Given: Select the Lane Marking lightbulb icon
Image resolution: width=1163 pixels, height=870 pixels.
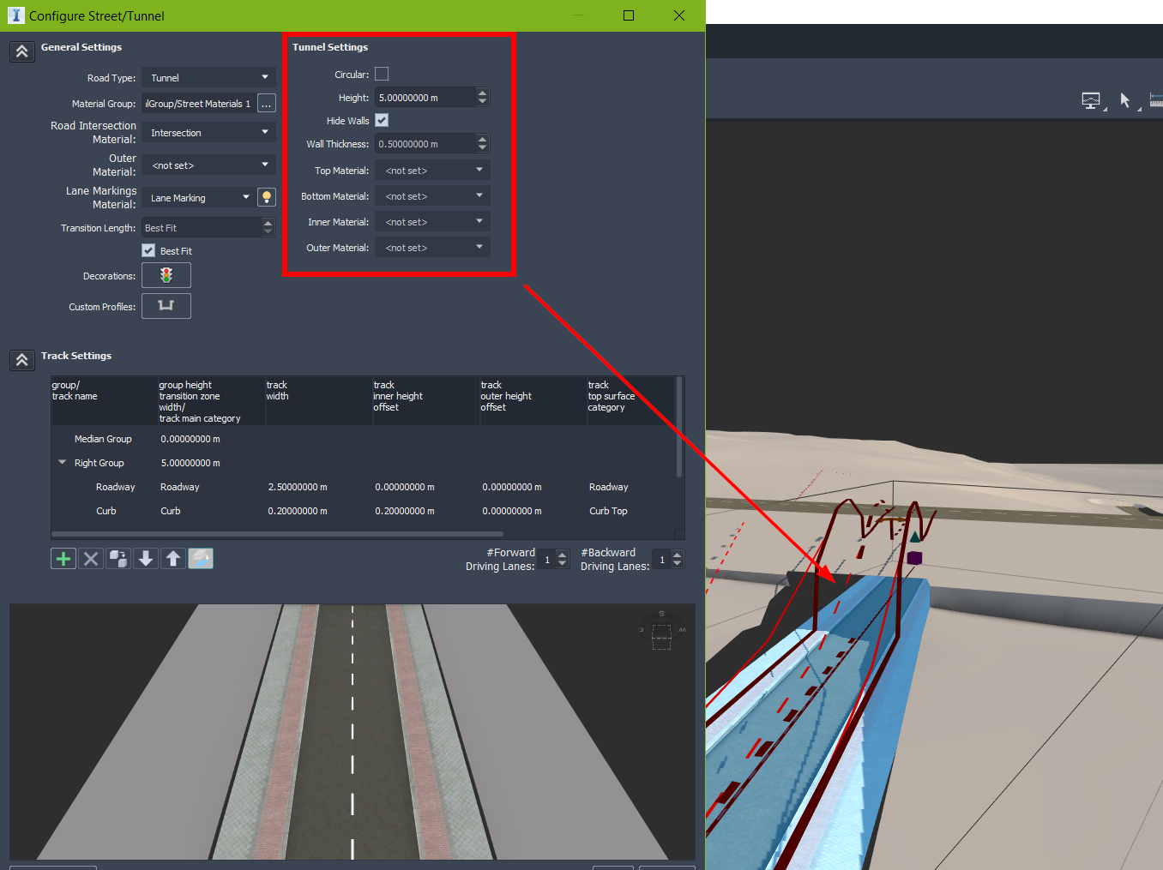Looking at the screenshot, I should 266,197.
